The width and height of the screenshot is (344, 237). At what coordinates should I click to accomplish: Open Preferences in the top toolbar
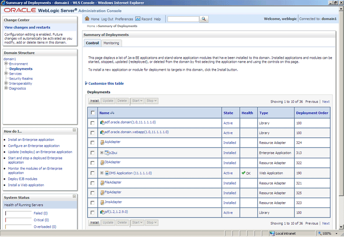coord(124,19)
